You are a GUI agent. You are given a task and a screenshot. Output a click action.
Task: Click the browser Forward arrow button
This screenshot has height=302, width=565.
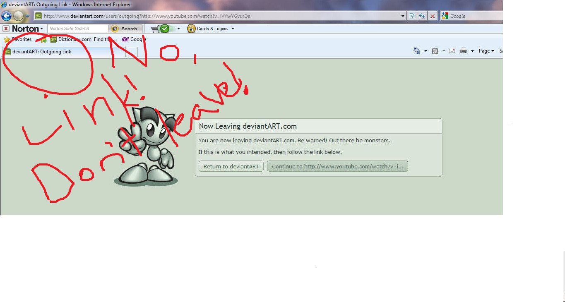tap(18, 16)
